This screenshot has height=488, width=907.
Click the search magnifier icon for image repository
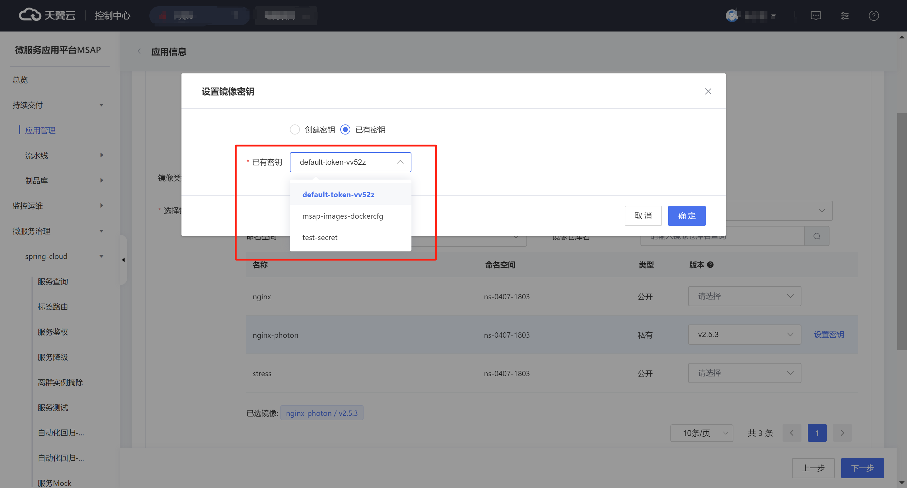point(817,236)
